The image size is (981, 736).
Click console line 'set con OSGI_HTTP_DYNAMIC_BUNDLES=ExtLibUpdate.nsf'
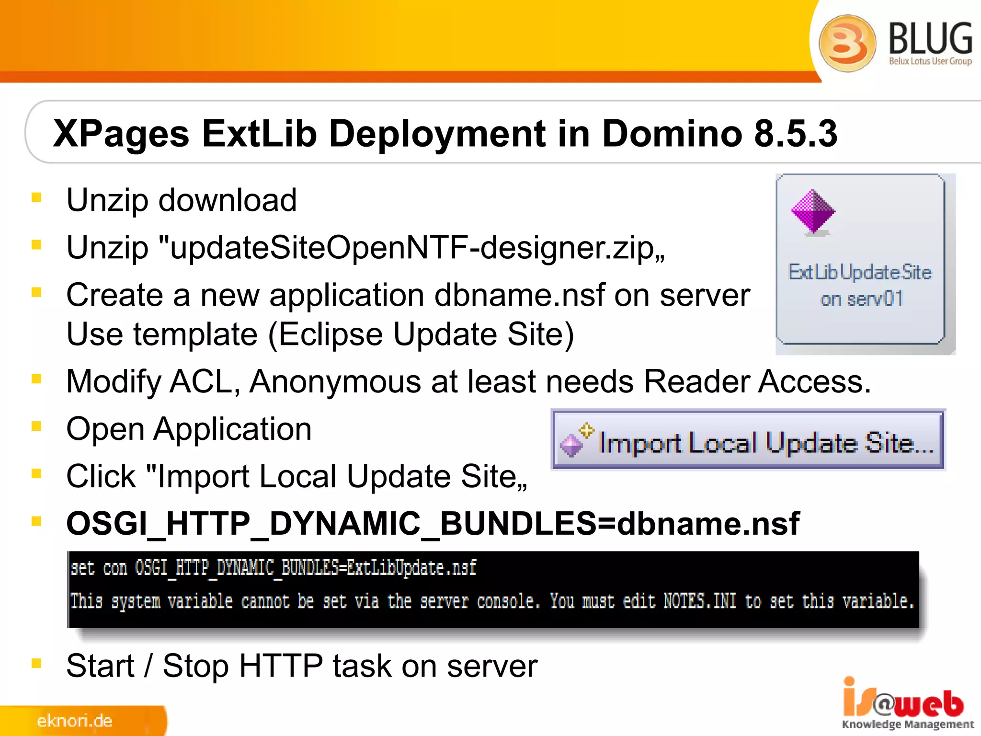point(273,568)
